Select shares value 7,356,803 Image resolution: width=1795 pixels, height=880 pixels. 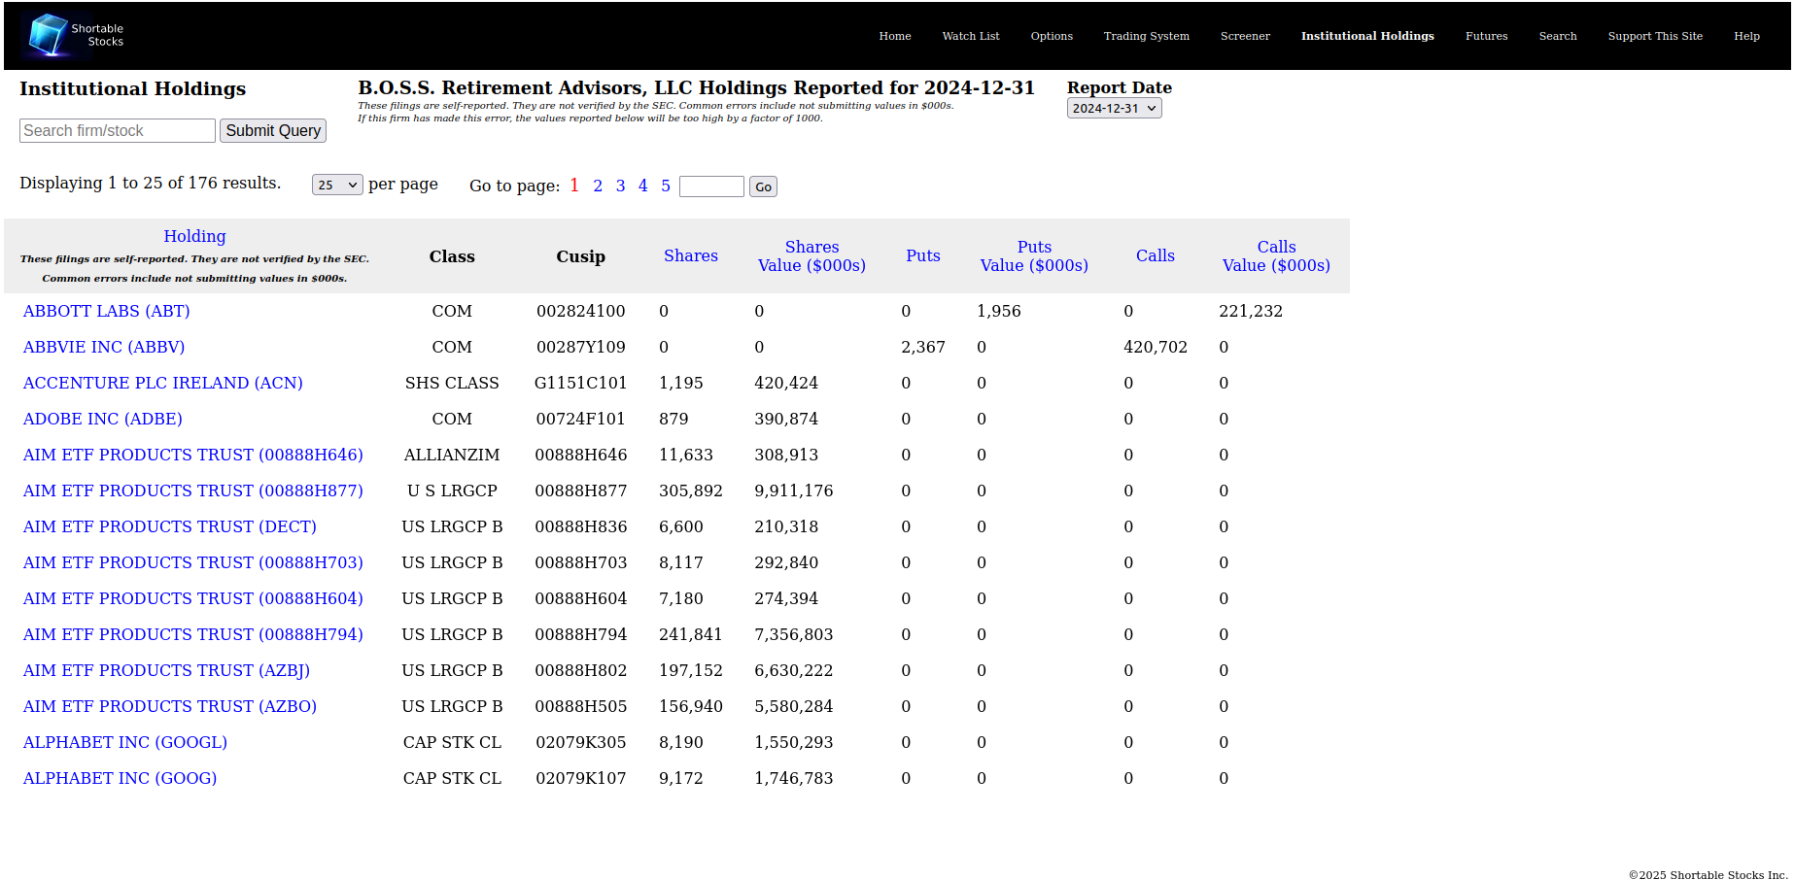tap(794, 634)
